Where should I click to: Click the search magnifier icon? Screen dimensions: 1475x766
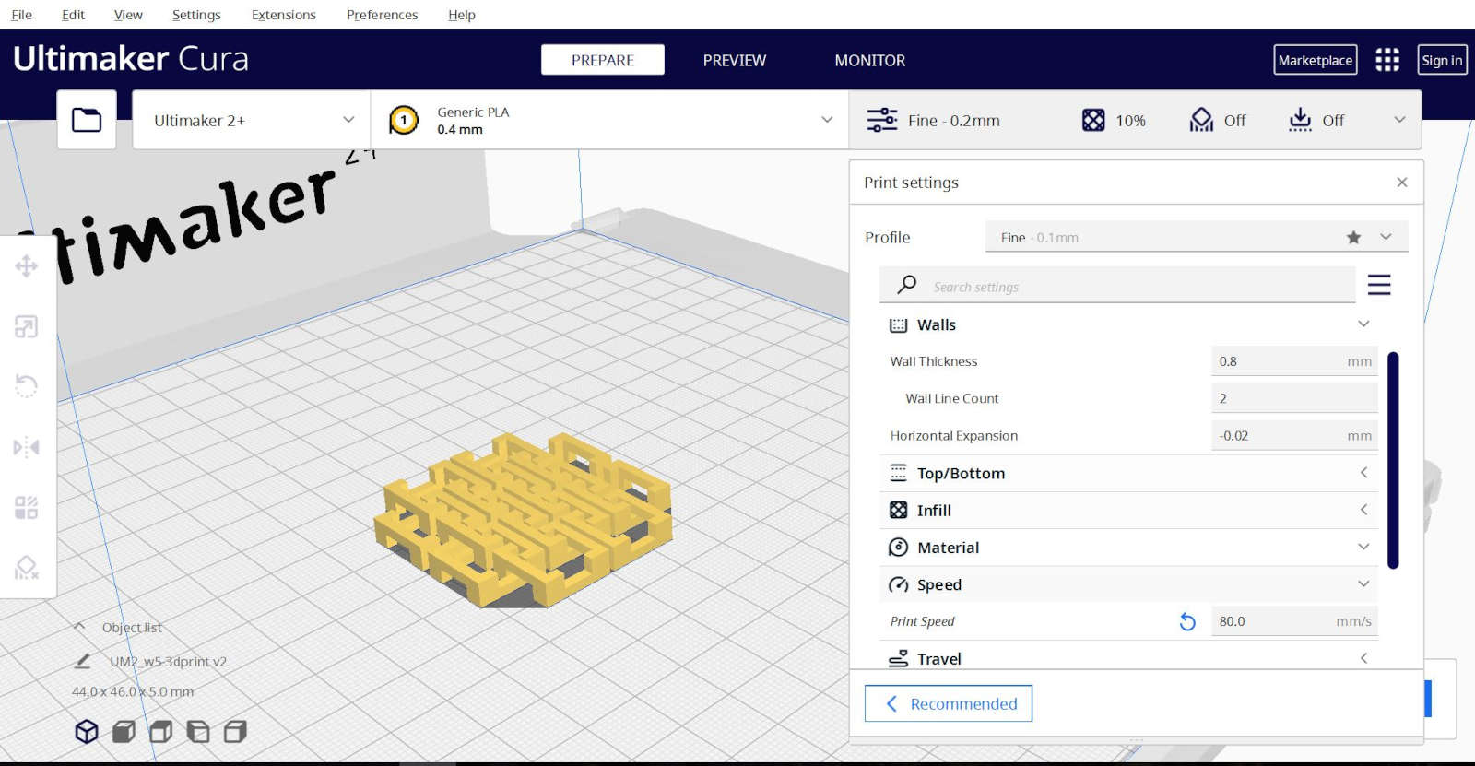pyautogui.click(x=907, y=285)
